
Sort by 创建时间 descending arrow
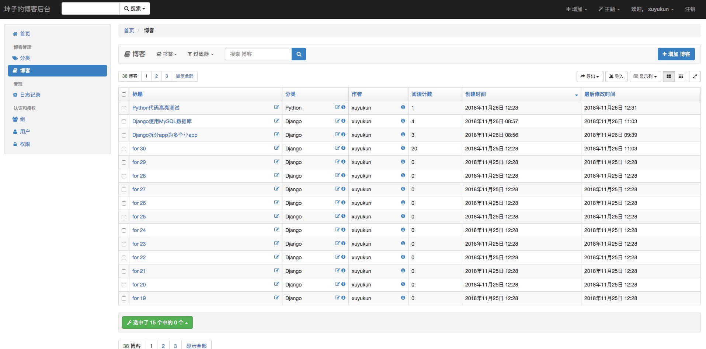(576, 95)
